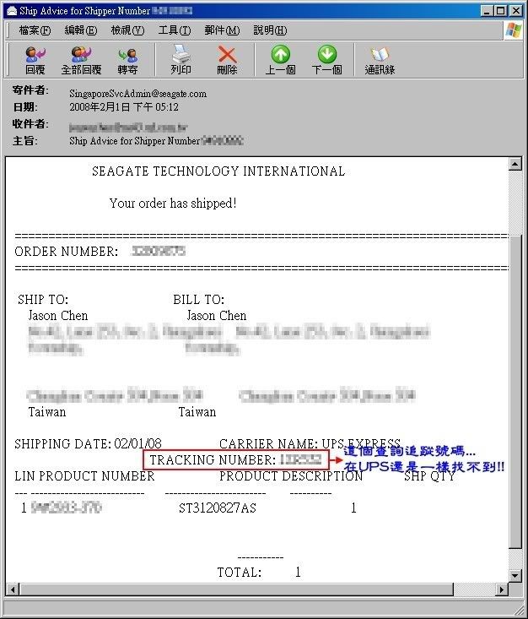Open the 編輯(E) Edit menu
The image size is (528, 619).
click(81, 30)
